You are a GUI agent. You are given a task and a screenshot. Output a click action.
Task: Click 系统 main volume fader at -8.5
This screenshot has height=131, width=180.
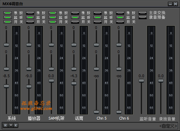6,86
